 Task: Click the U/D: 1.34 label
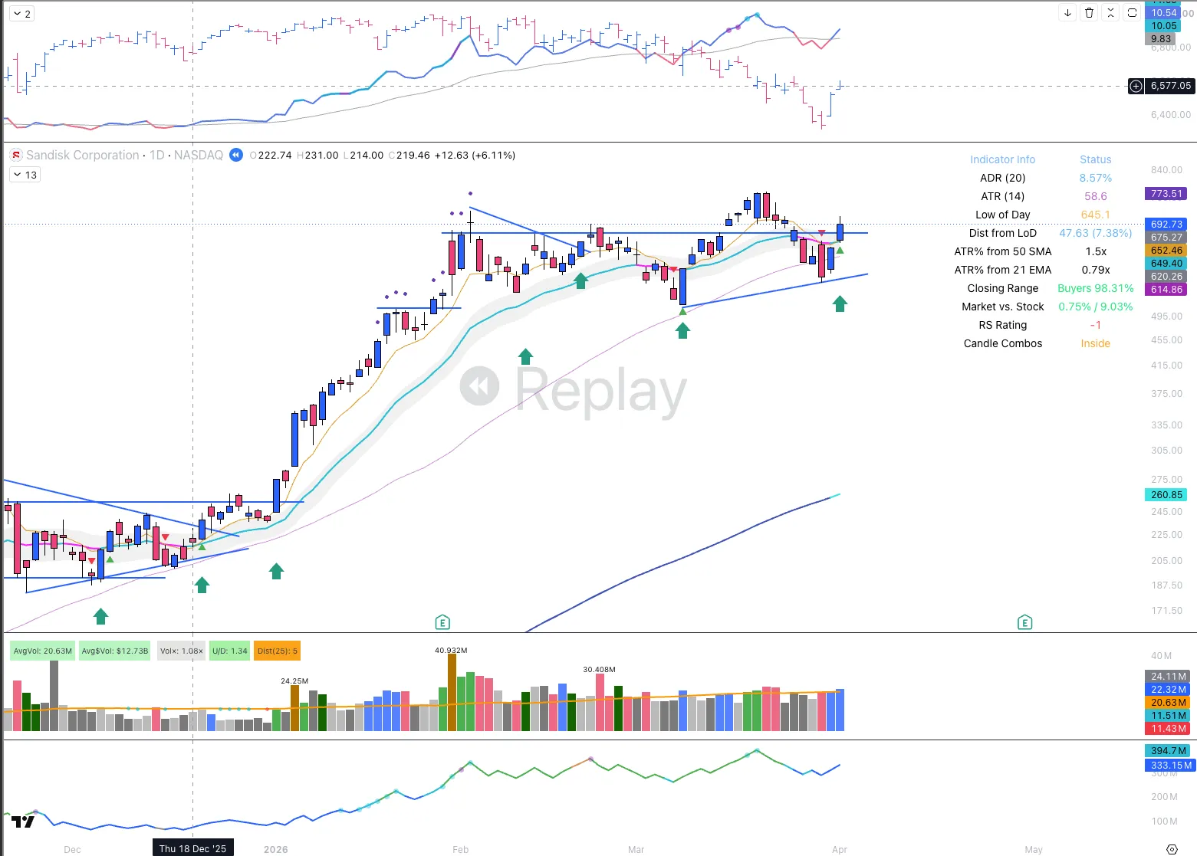230,651
